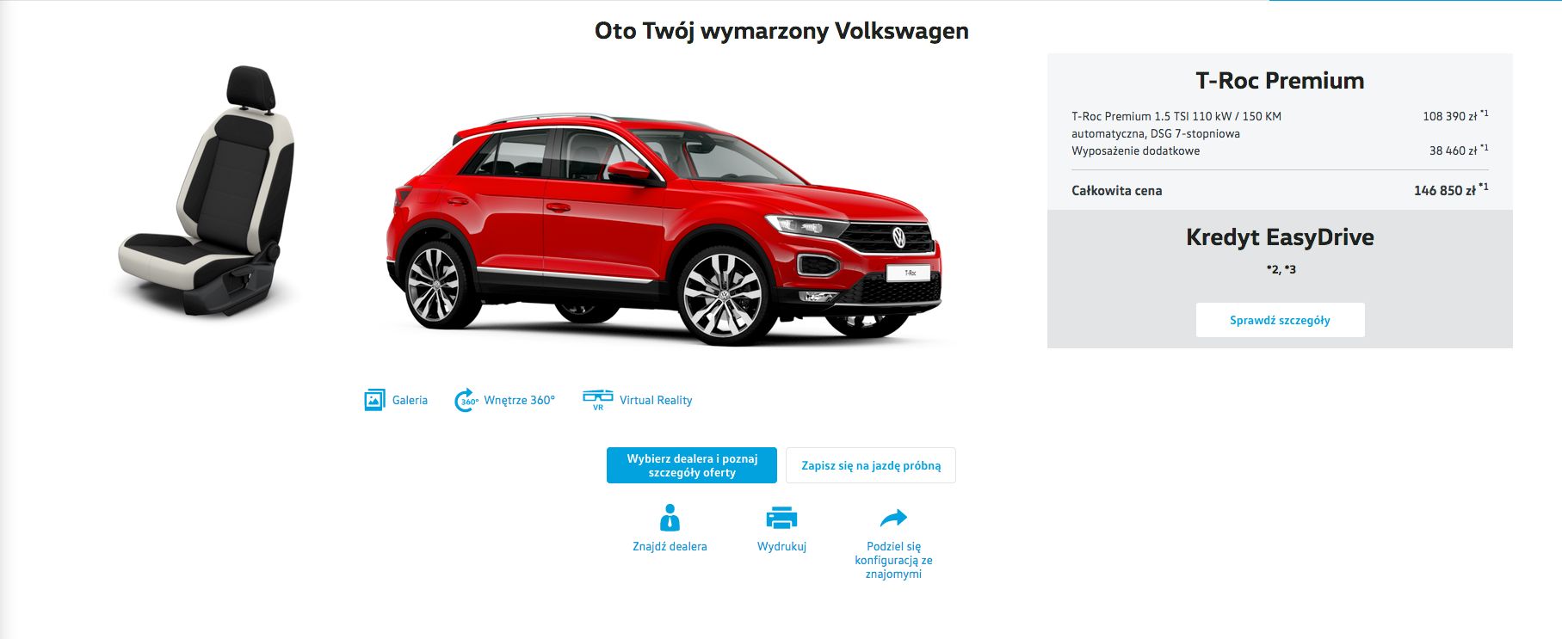Click the Wnętrze 360° rotation icon
This screenshot has width=1562, height=639.
(x=466, y=400)
